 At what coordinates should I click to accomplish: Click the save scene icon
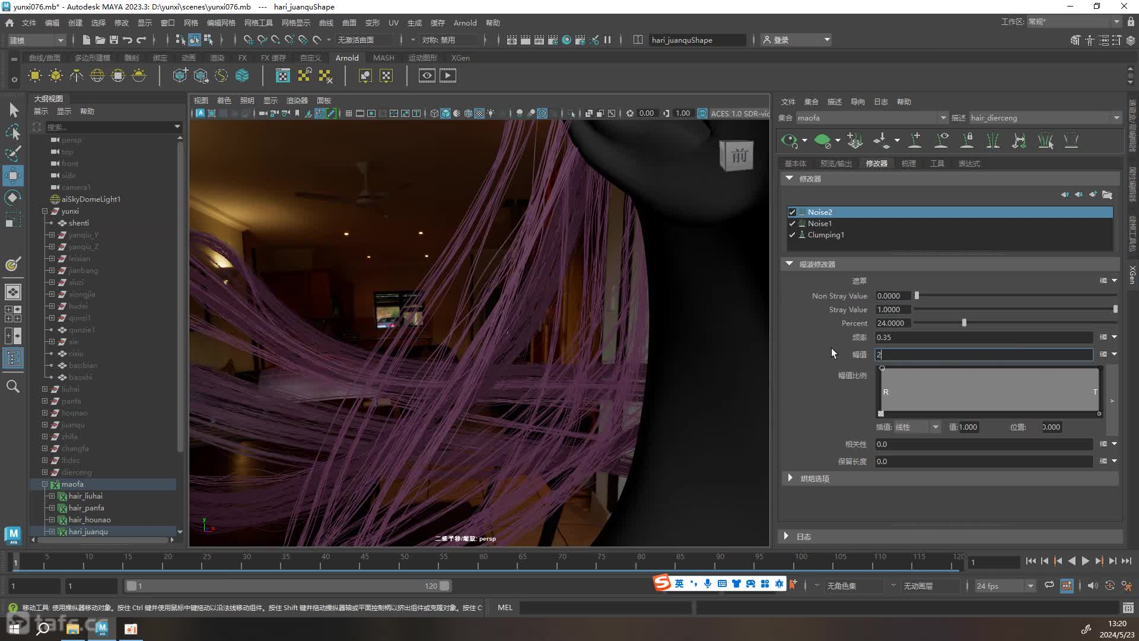tap(114, 40)
